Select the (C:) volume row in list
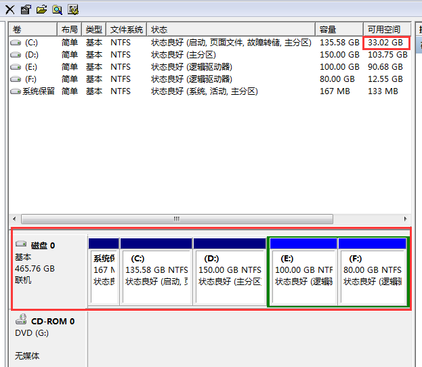Screen dimensions: 422x367 (31, 43)
